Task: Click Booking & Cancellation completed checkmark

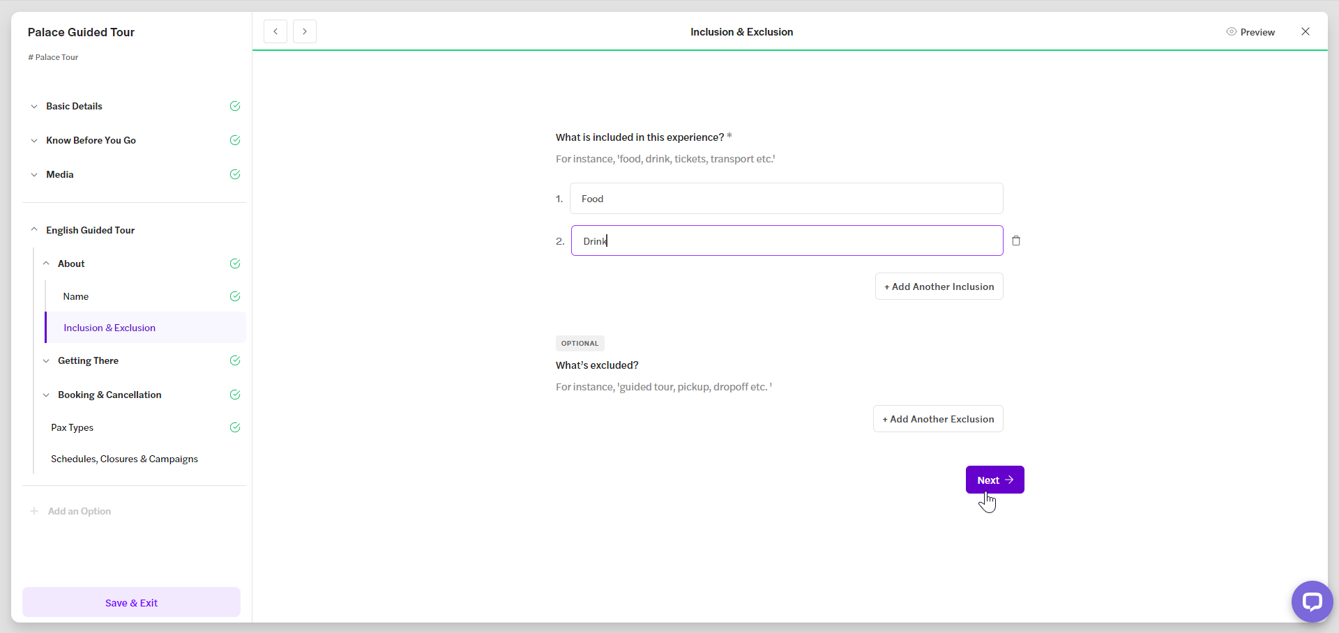Action: (235, 395)
